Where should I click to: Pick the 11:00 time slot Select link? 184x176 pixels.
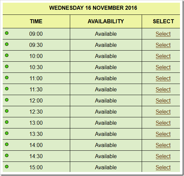(163, 79)
